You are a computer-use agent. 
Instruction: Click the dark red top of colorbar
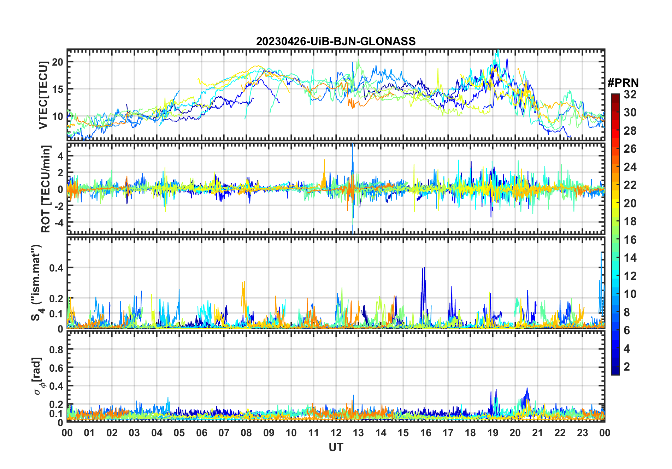click(615, 97)
